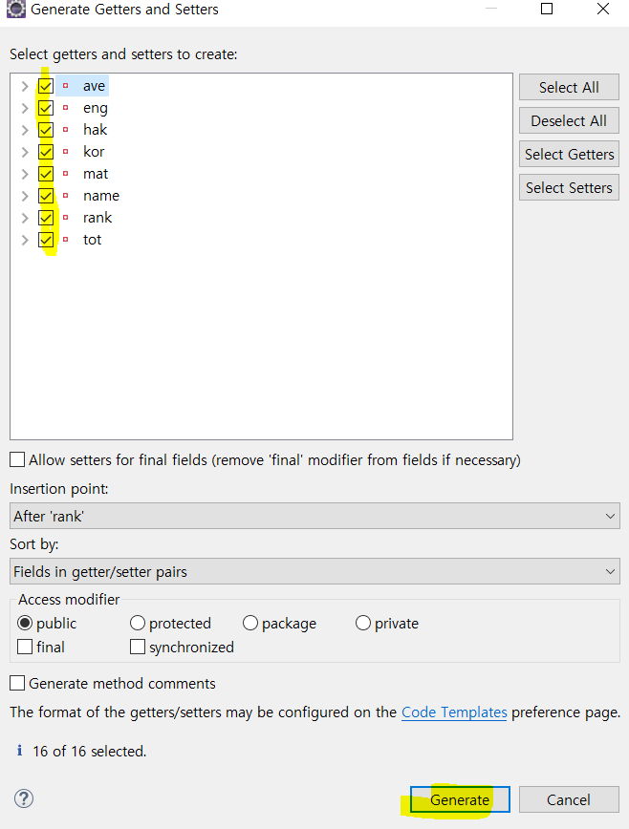Open the Code Templates preference link
The image size is (629, 829).
pos(454,712)
